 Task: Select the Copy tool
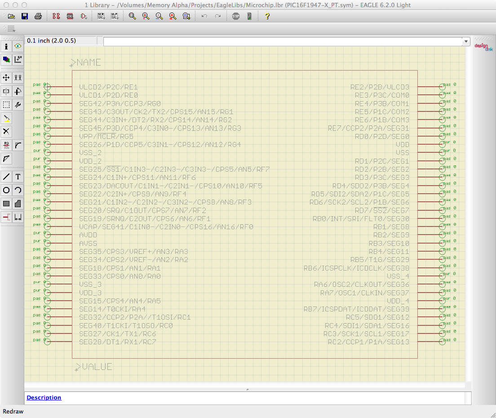click(x=18, y=77)
